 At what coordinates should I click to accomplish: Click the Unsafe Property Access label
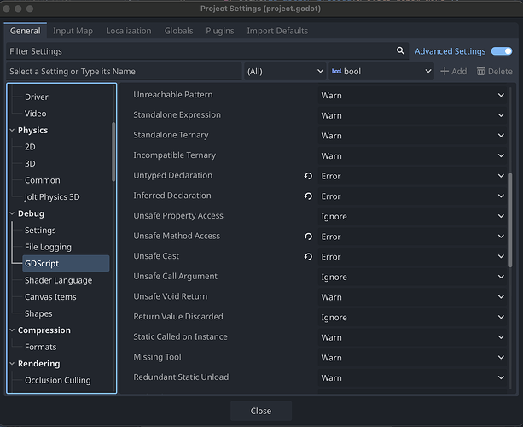click(178, 216)
